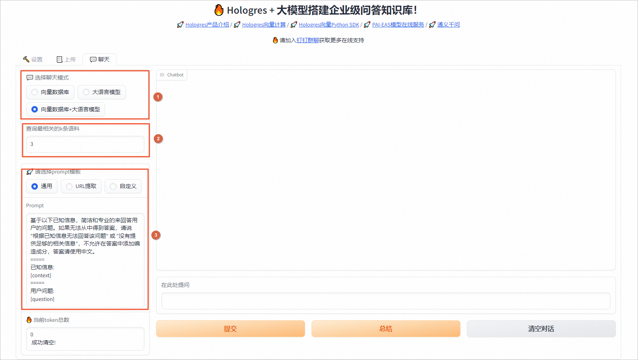Click the fire icon beside Hologres title
Image resolution: width=638 pixels, height=360 pixels.
click(x=219, y=10)
